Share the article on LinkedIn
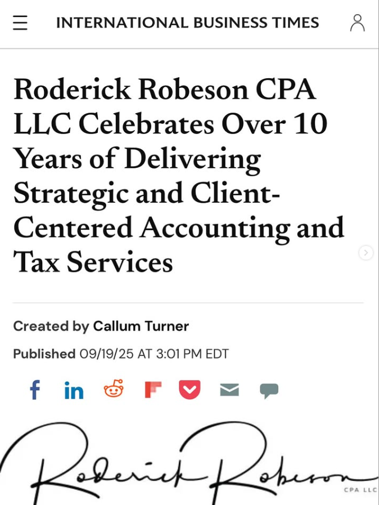This screenshot has width=379, height=505. pyautogui.click(x=74, y=390)
